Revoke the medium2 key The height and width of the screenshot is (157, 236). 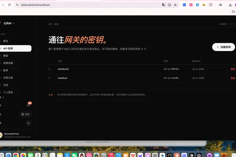tap(233, 69)
